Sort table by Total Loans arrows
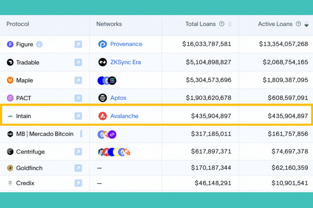This screenshot has height=208, width=313. click(x=230, y=24)
